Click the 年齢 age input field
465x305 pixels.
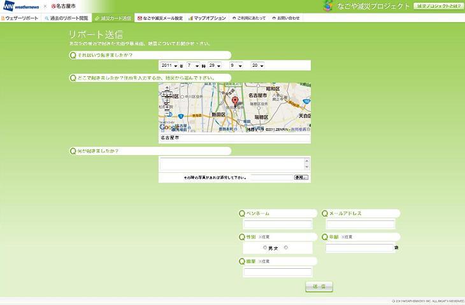[x=359, y=248]
